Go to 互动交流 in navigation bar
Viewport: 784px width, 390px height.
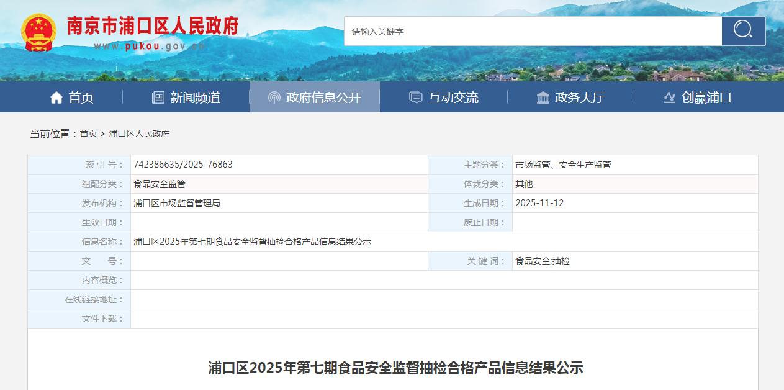coord(444,97)
